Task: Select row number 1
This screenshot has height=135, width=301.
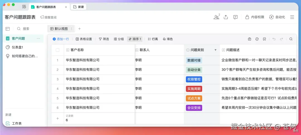Action: [x=57, y=60]
